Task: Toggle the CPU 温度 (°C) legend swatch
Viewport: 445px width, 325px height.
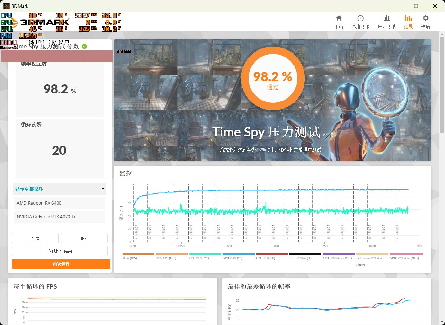Action: (x=205, y=254)
